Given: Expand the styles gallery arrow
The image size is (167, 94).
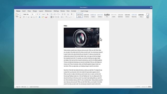Looking at the screenshot, I should click(145, 16).
